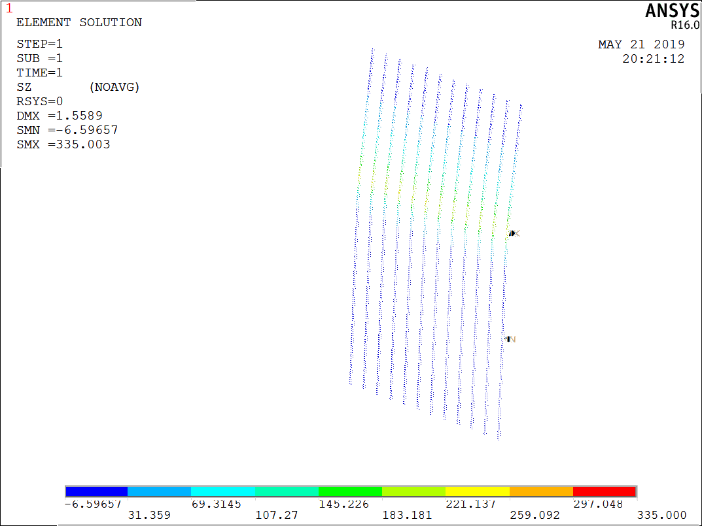
Task: Click the legend value 31.359
Action: click(x=149, y=516)
